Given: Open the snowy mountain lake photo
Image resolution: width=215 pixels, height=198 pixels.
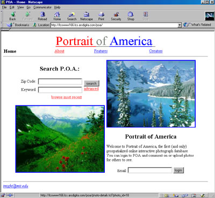Looking at the screenshot, I should coord(151,94).
